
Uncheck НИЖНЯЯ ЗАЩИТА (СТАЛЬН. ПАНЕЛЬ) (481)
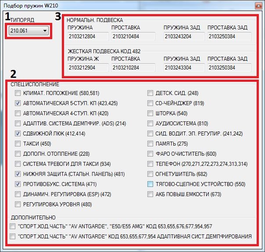18,174
